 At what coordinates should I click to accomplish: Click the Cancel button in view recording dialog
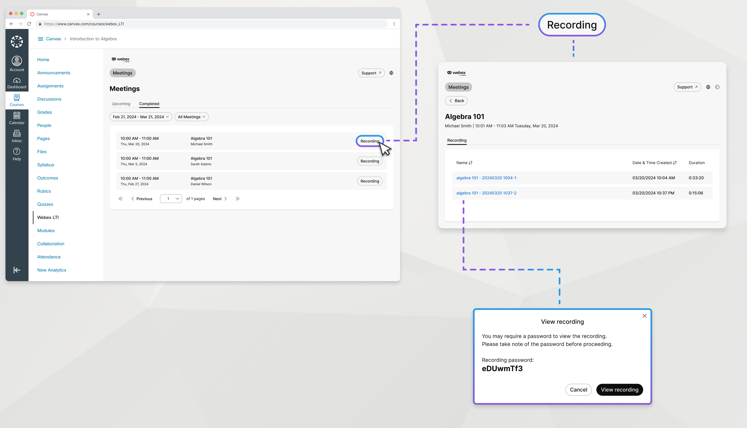[579, 390]
